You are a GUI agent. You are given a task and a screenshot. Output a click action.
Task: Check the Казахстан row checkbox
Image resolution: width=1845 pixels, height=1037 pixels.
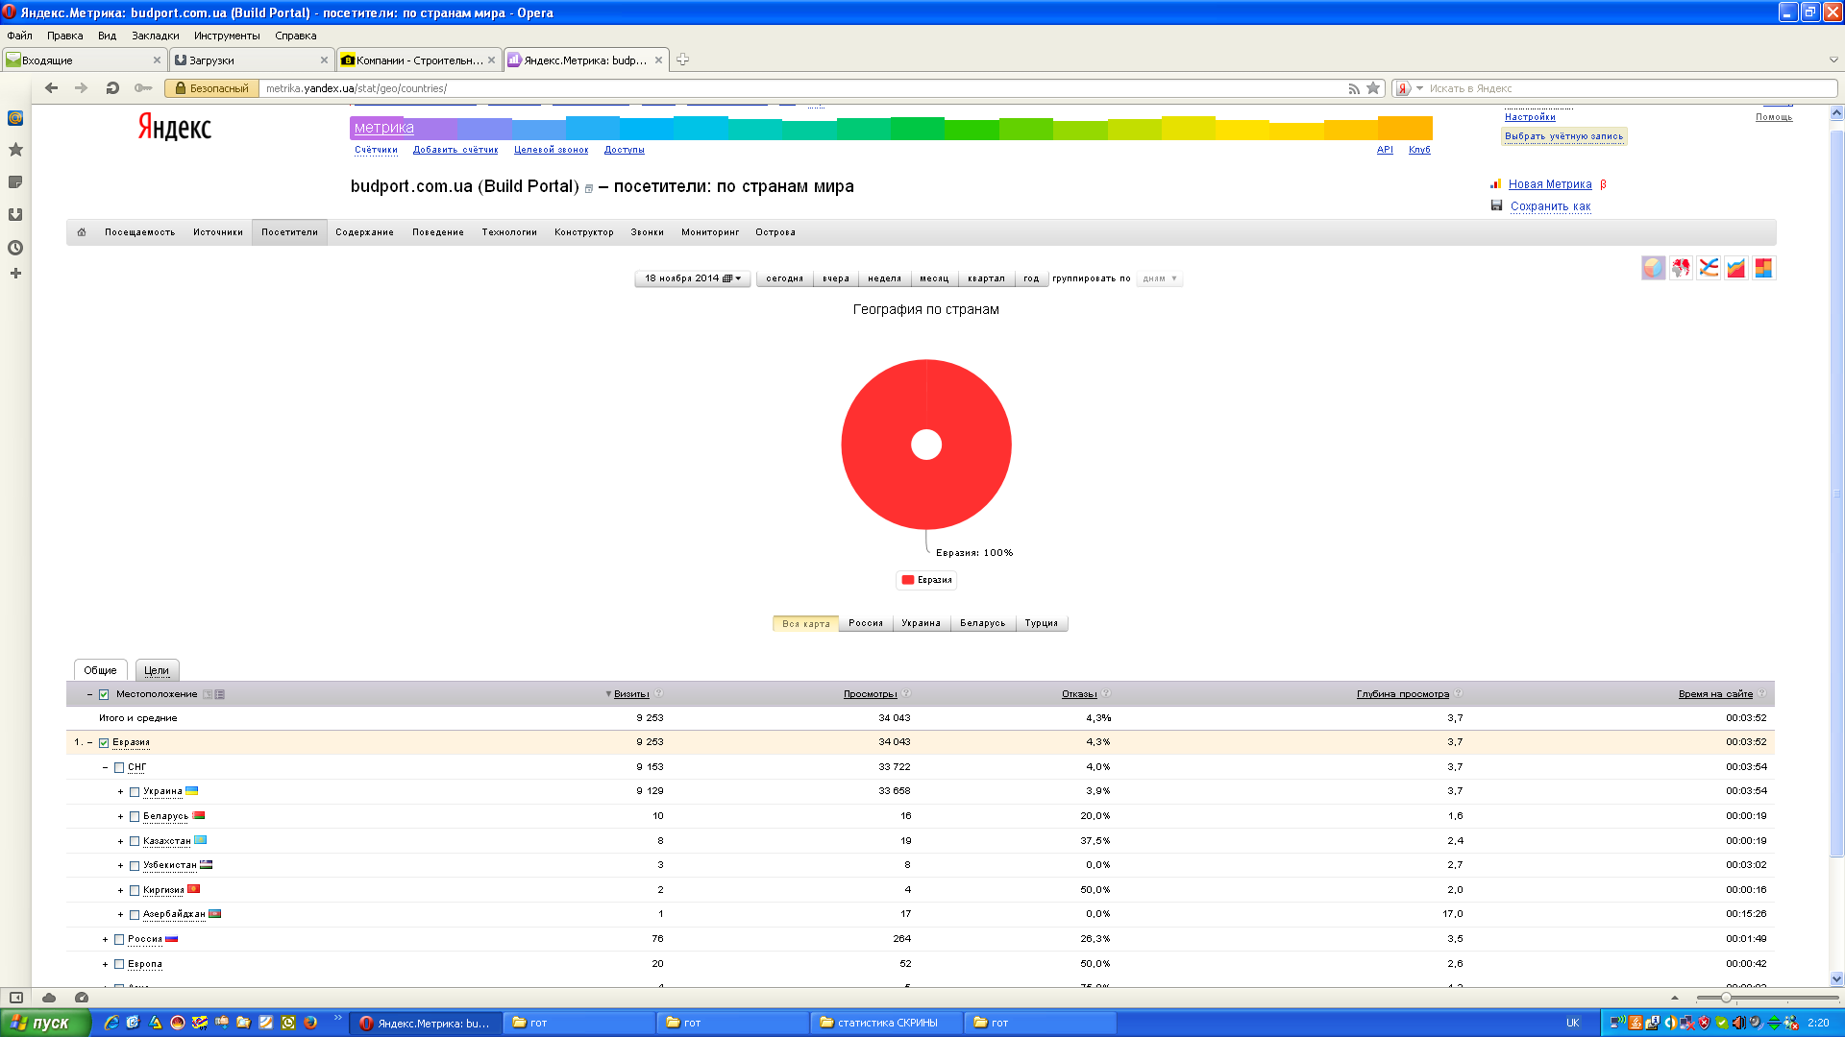click(135, 842)
